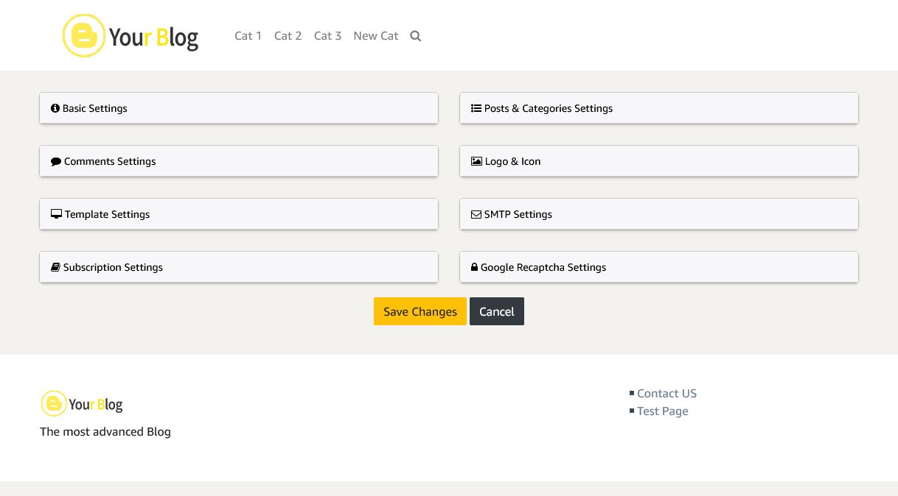
Task: Click the list icon for Posts & Categories
Action: tap(476, 108)
